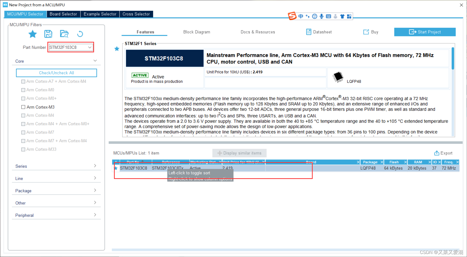Expand the Other filter section
Image resolution: width=467 pixels, height=257 pixels.
point(95,202)
